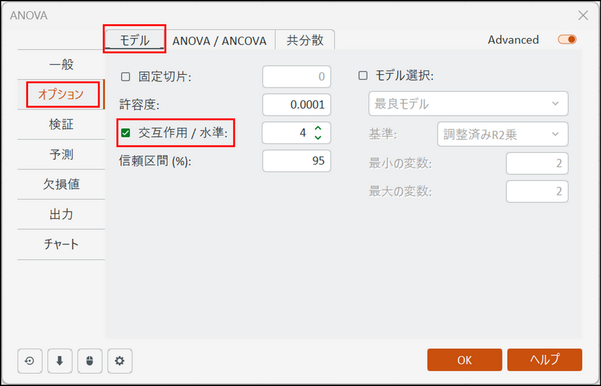Viewport: 601px width, 386px height.
Task: Click the mouse icon button
Action: (x=90, y=360)
